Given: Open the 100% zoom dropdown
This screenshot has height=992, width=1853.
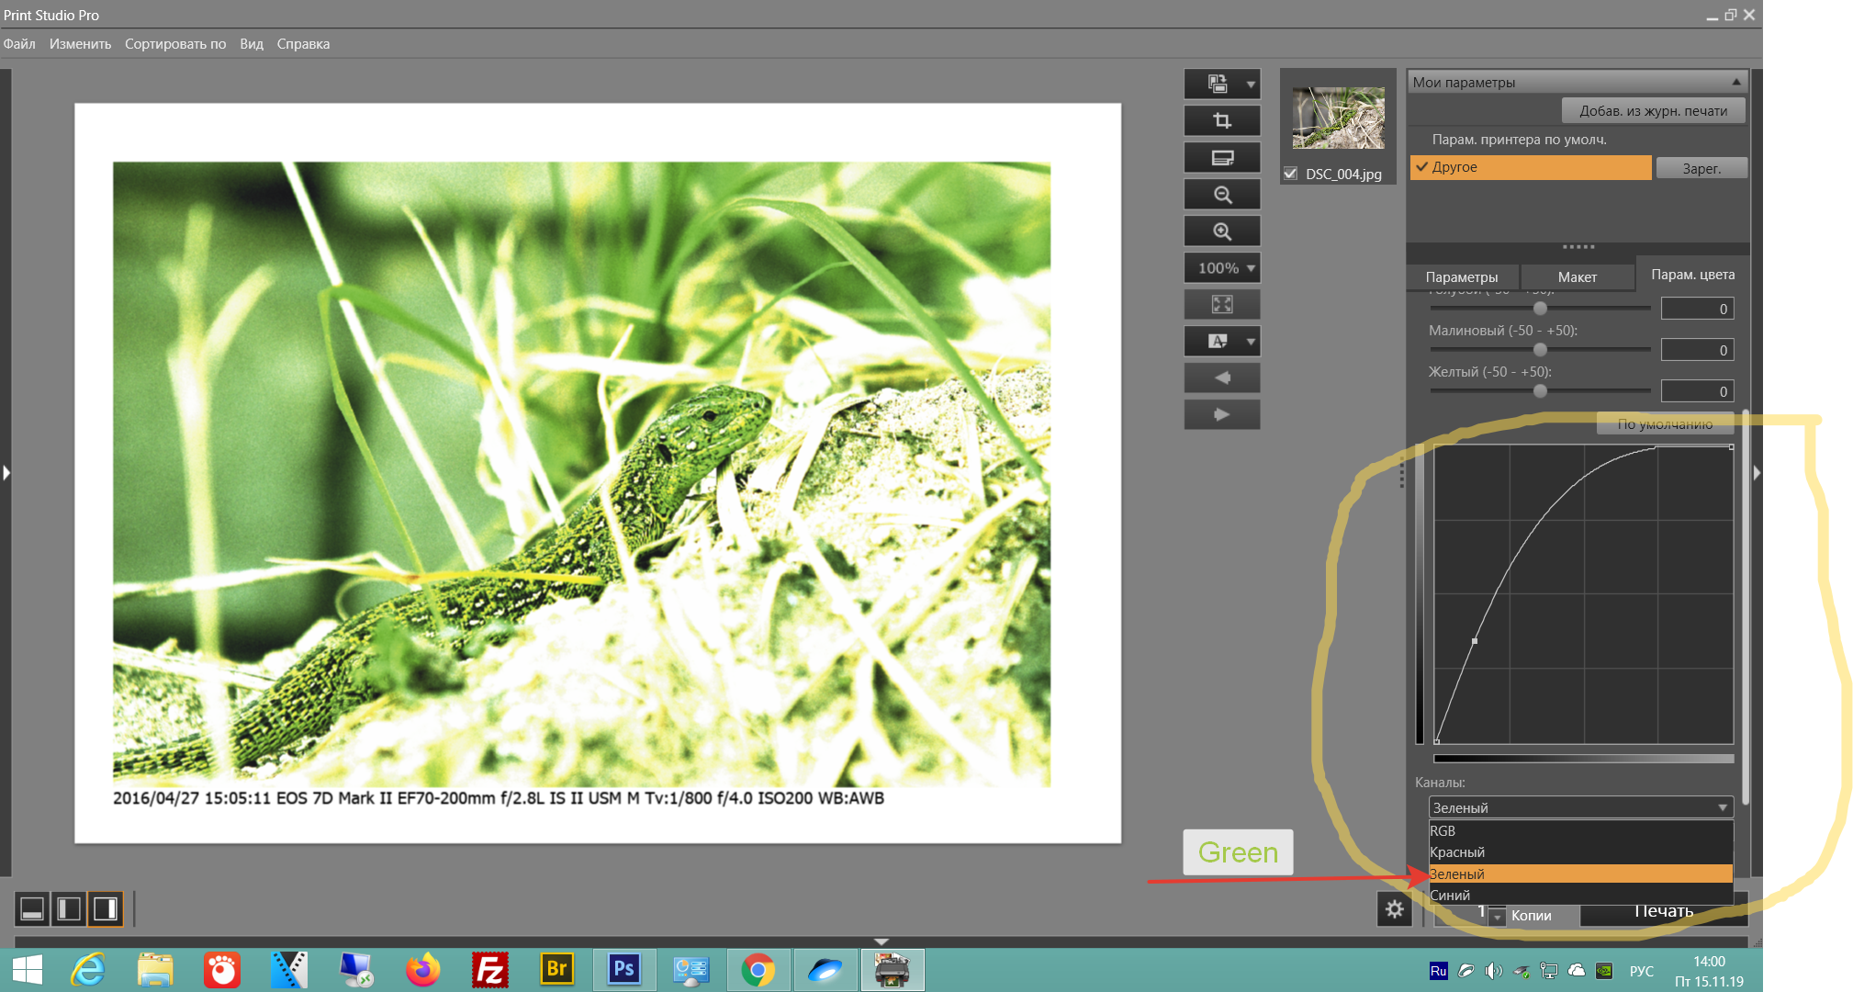Looking at the screenshot, I should click(x=1221, y=268).
